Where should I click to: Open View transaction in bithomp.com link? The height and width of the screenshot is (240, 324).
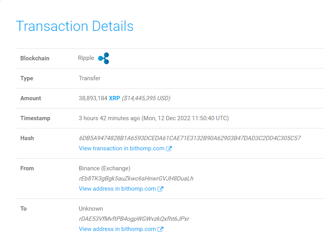(121, 148)
